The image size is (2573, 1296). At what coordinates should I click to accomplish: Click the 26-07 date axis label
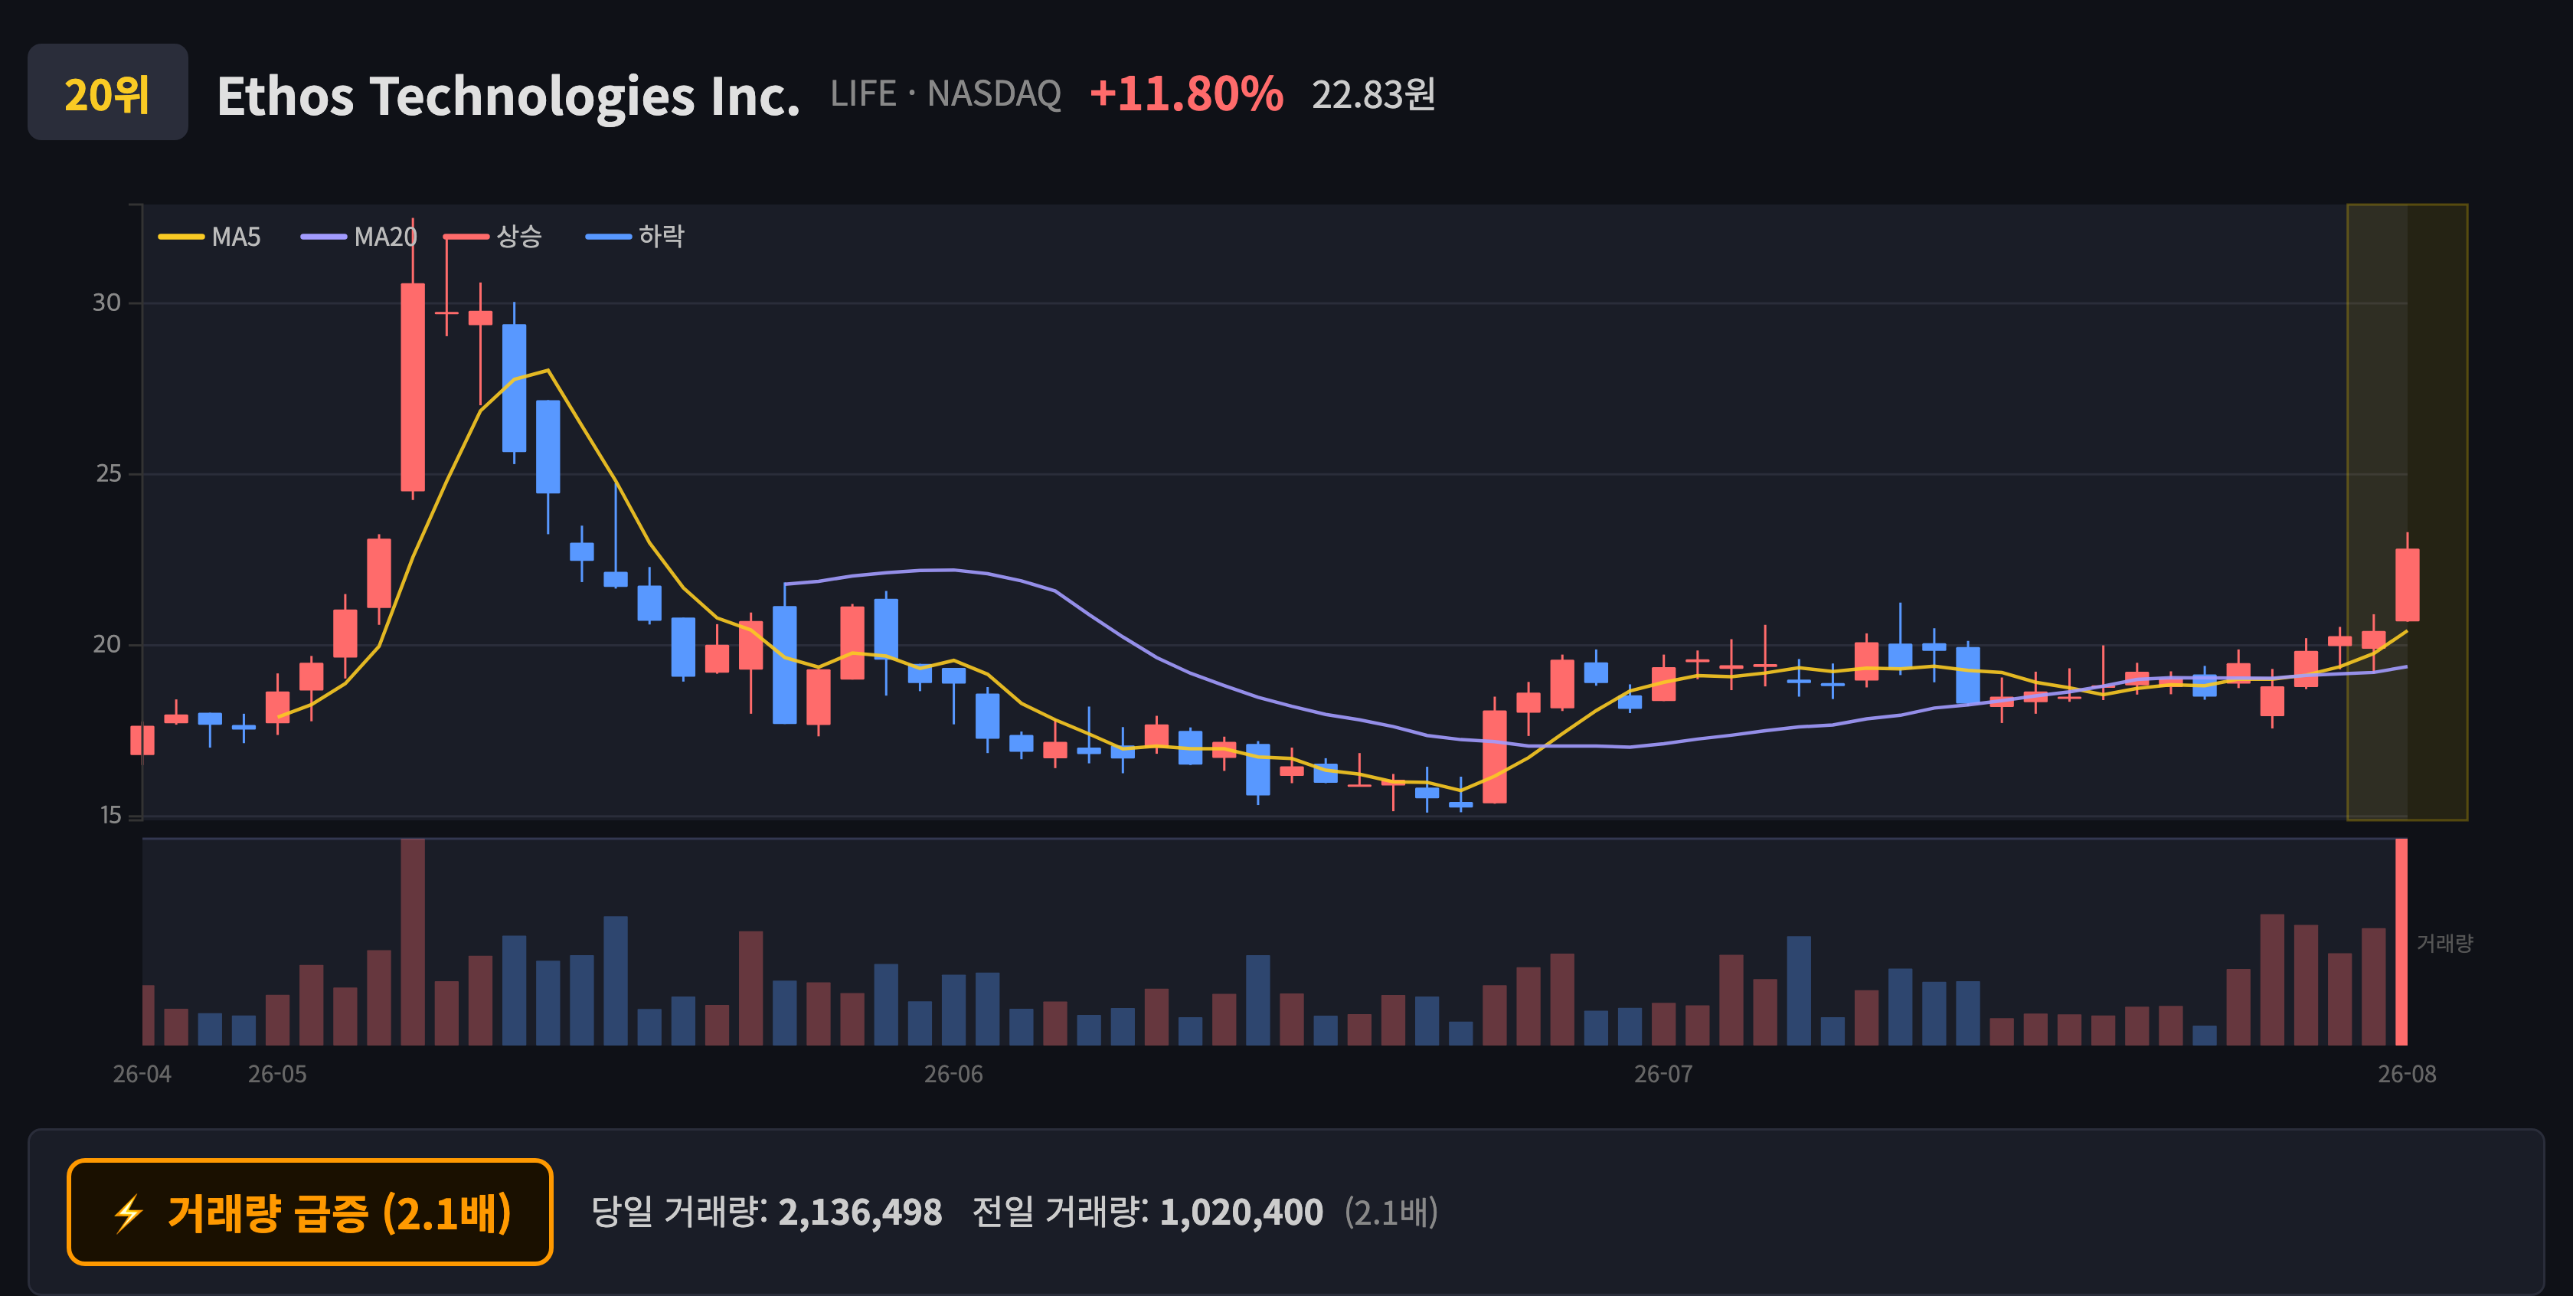pos(1663,1074)
